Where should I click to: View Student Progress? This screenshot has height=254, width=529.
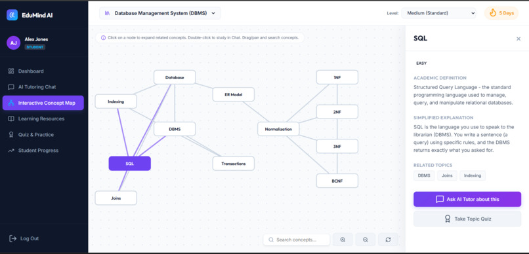tap(43, 151)
